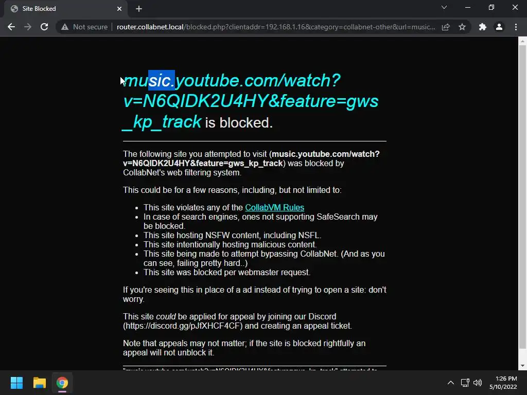Click the italic word 'could'

point(166,316)
